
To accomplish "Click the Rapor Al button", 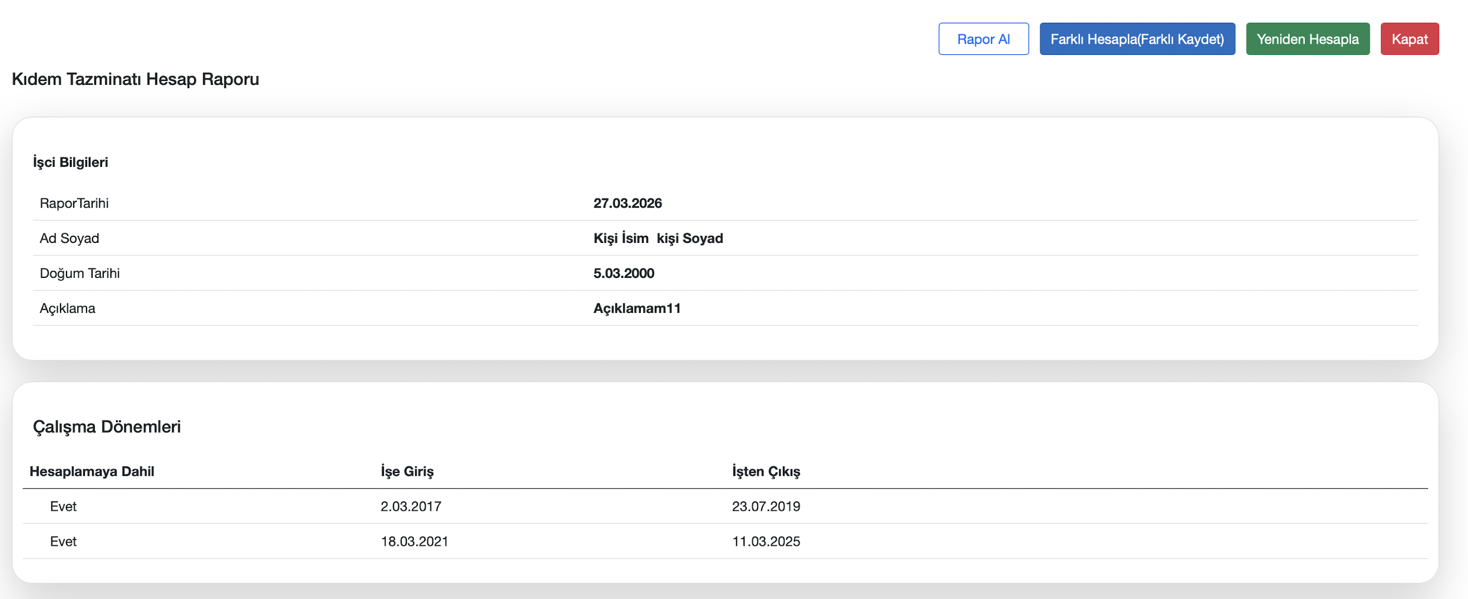I will pyautogui.click(x=983, y=39).
